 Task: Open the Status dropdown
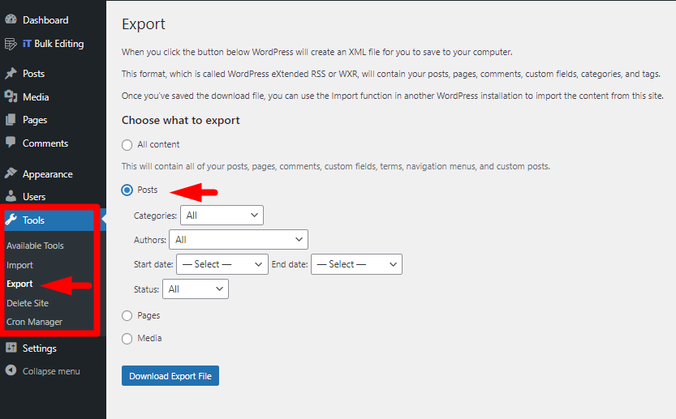coord(196,289)
